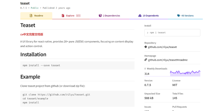Image resolution: width=223 pixels, height=111 pixels.
Task: Click the Dependents stacked cubes icon
Action: point(140,16)
